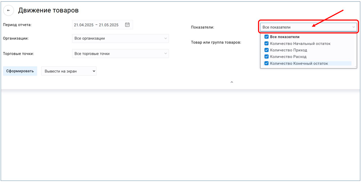361x182 pixels.
Task: Click the arrow of Вывести на экран select
Action: 94,71
